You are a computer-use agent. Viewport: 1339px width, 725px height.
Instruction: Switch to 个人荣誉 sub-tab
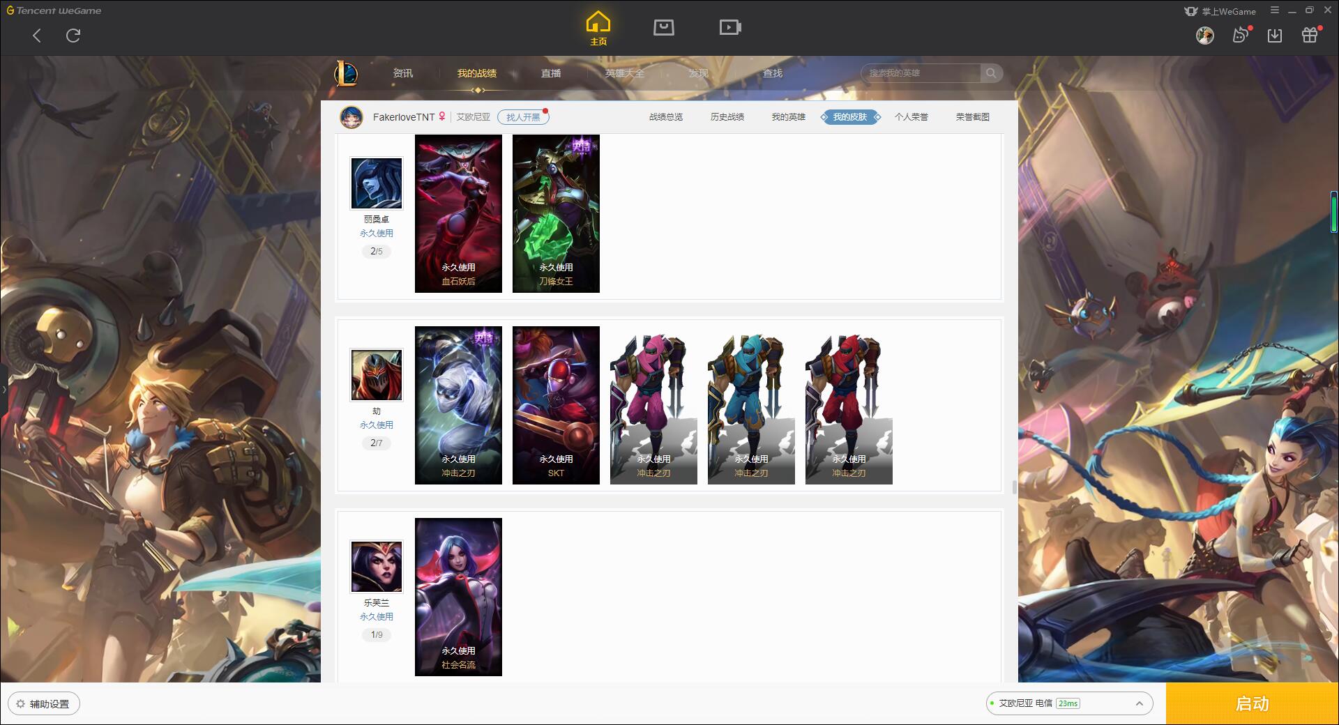(911, 117)
